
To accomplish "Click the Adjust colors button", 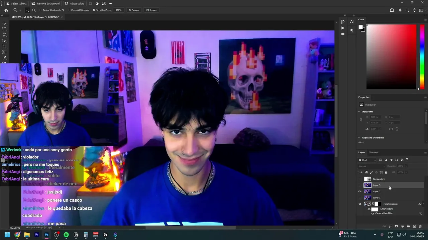I will (74, 3).
